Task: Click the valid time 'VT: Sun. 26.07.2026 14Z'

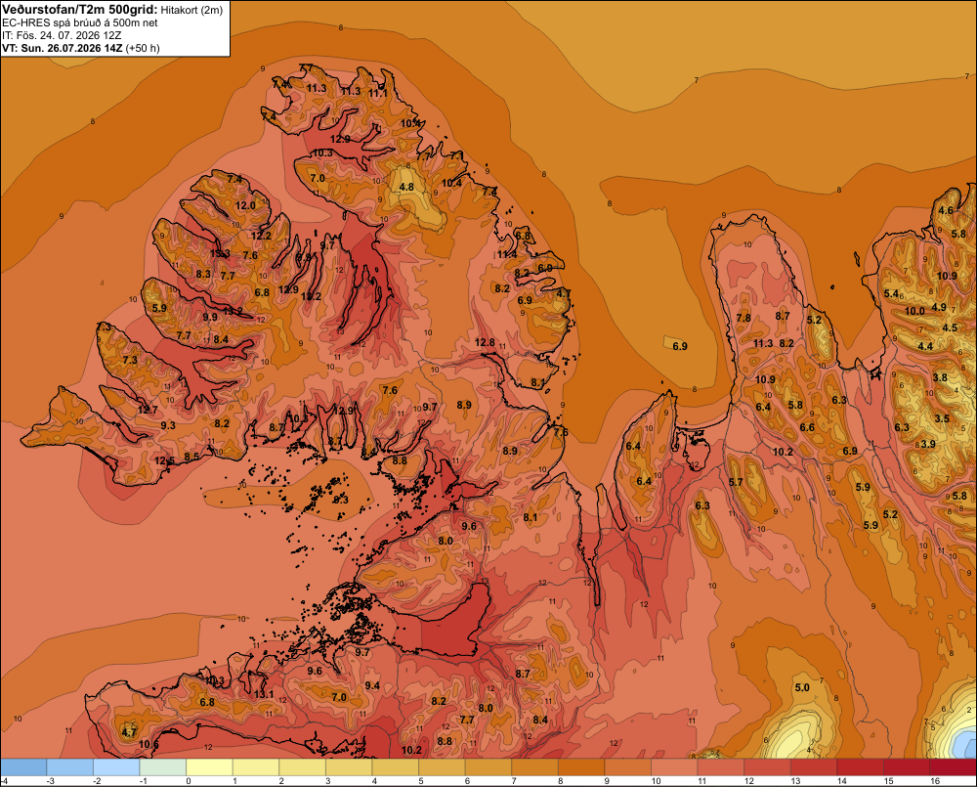Action: click(63, 48)
